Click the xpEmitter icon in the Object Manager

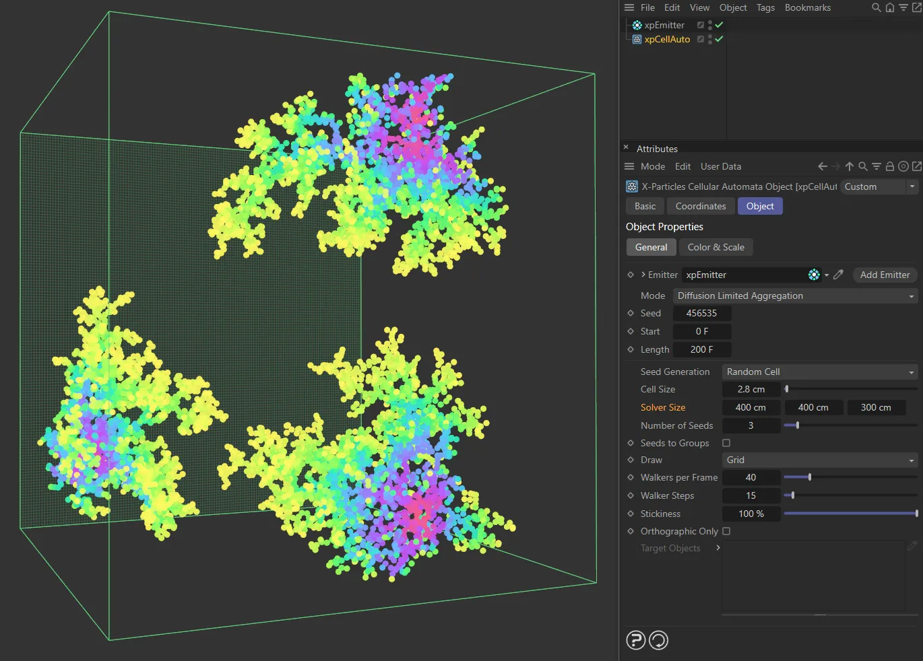click(636, 25)
